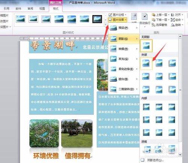
Task: Switch to the 邮件 mailings tab
Action: (18, 9)
